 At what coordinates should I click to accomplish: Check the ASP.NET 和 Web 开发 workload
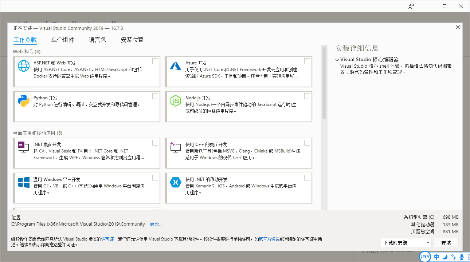click(155, 61)
